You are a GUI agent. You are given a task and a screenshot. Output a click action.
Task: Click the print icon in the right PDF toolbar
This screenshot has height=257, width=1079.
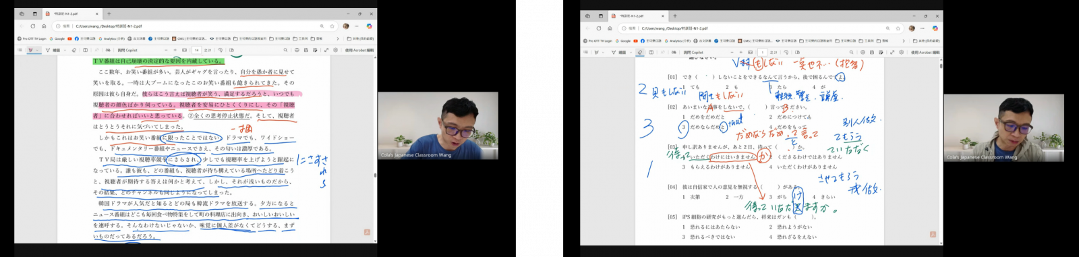[x=863, y=52]
